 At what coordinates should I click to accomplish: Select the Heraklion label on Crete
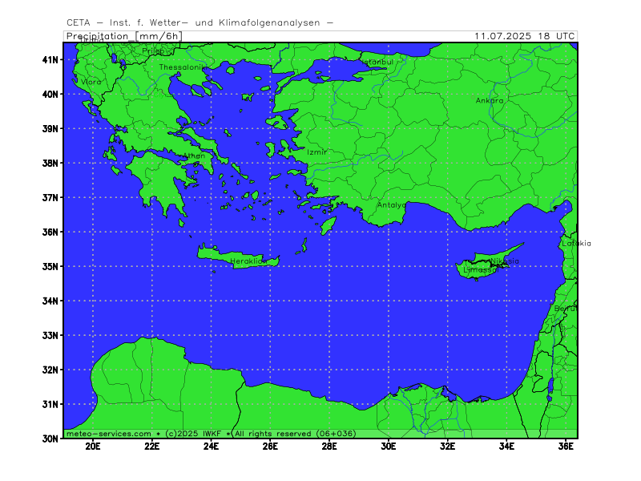point(248,261)
